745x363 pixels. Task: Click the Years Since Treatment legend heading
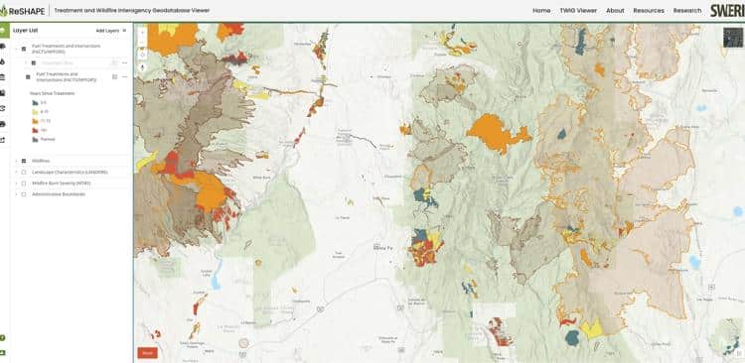click(52, 93)
